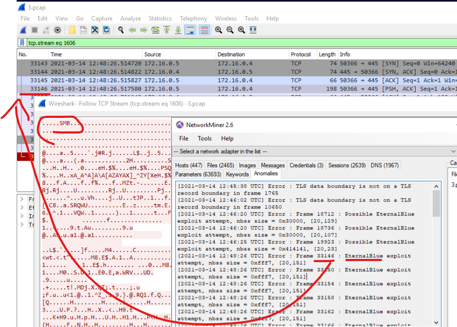
Task: Zoom in on packet list text
Action: tap(219, 30)
